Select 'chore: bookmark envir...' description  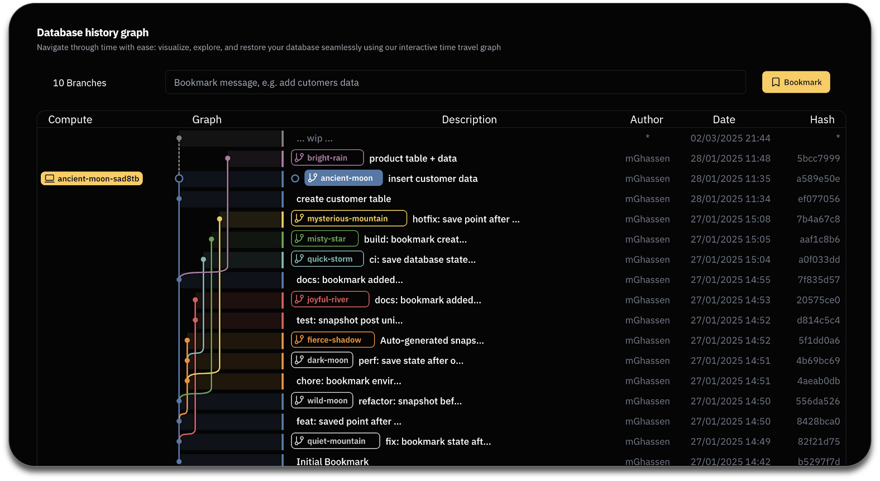pos(349,381)
